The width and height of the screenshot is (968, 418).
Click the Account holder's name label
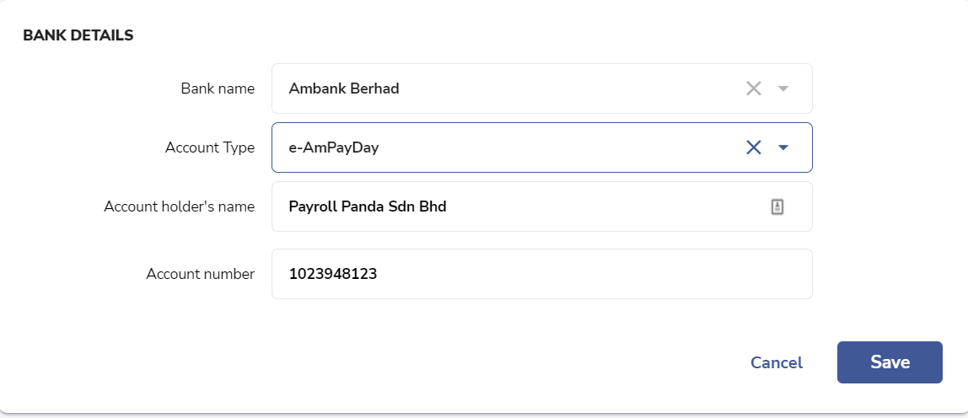pyautogui.click(x=179, y=206)
